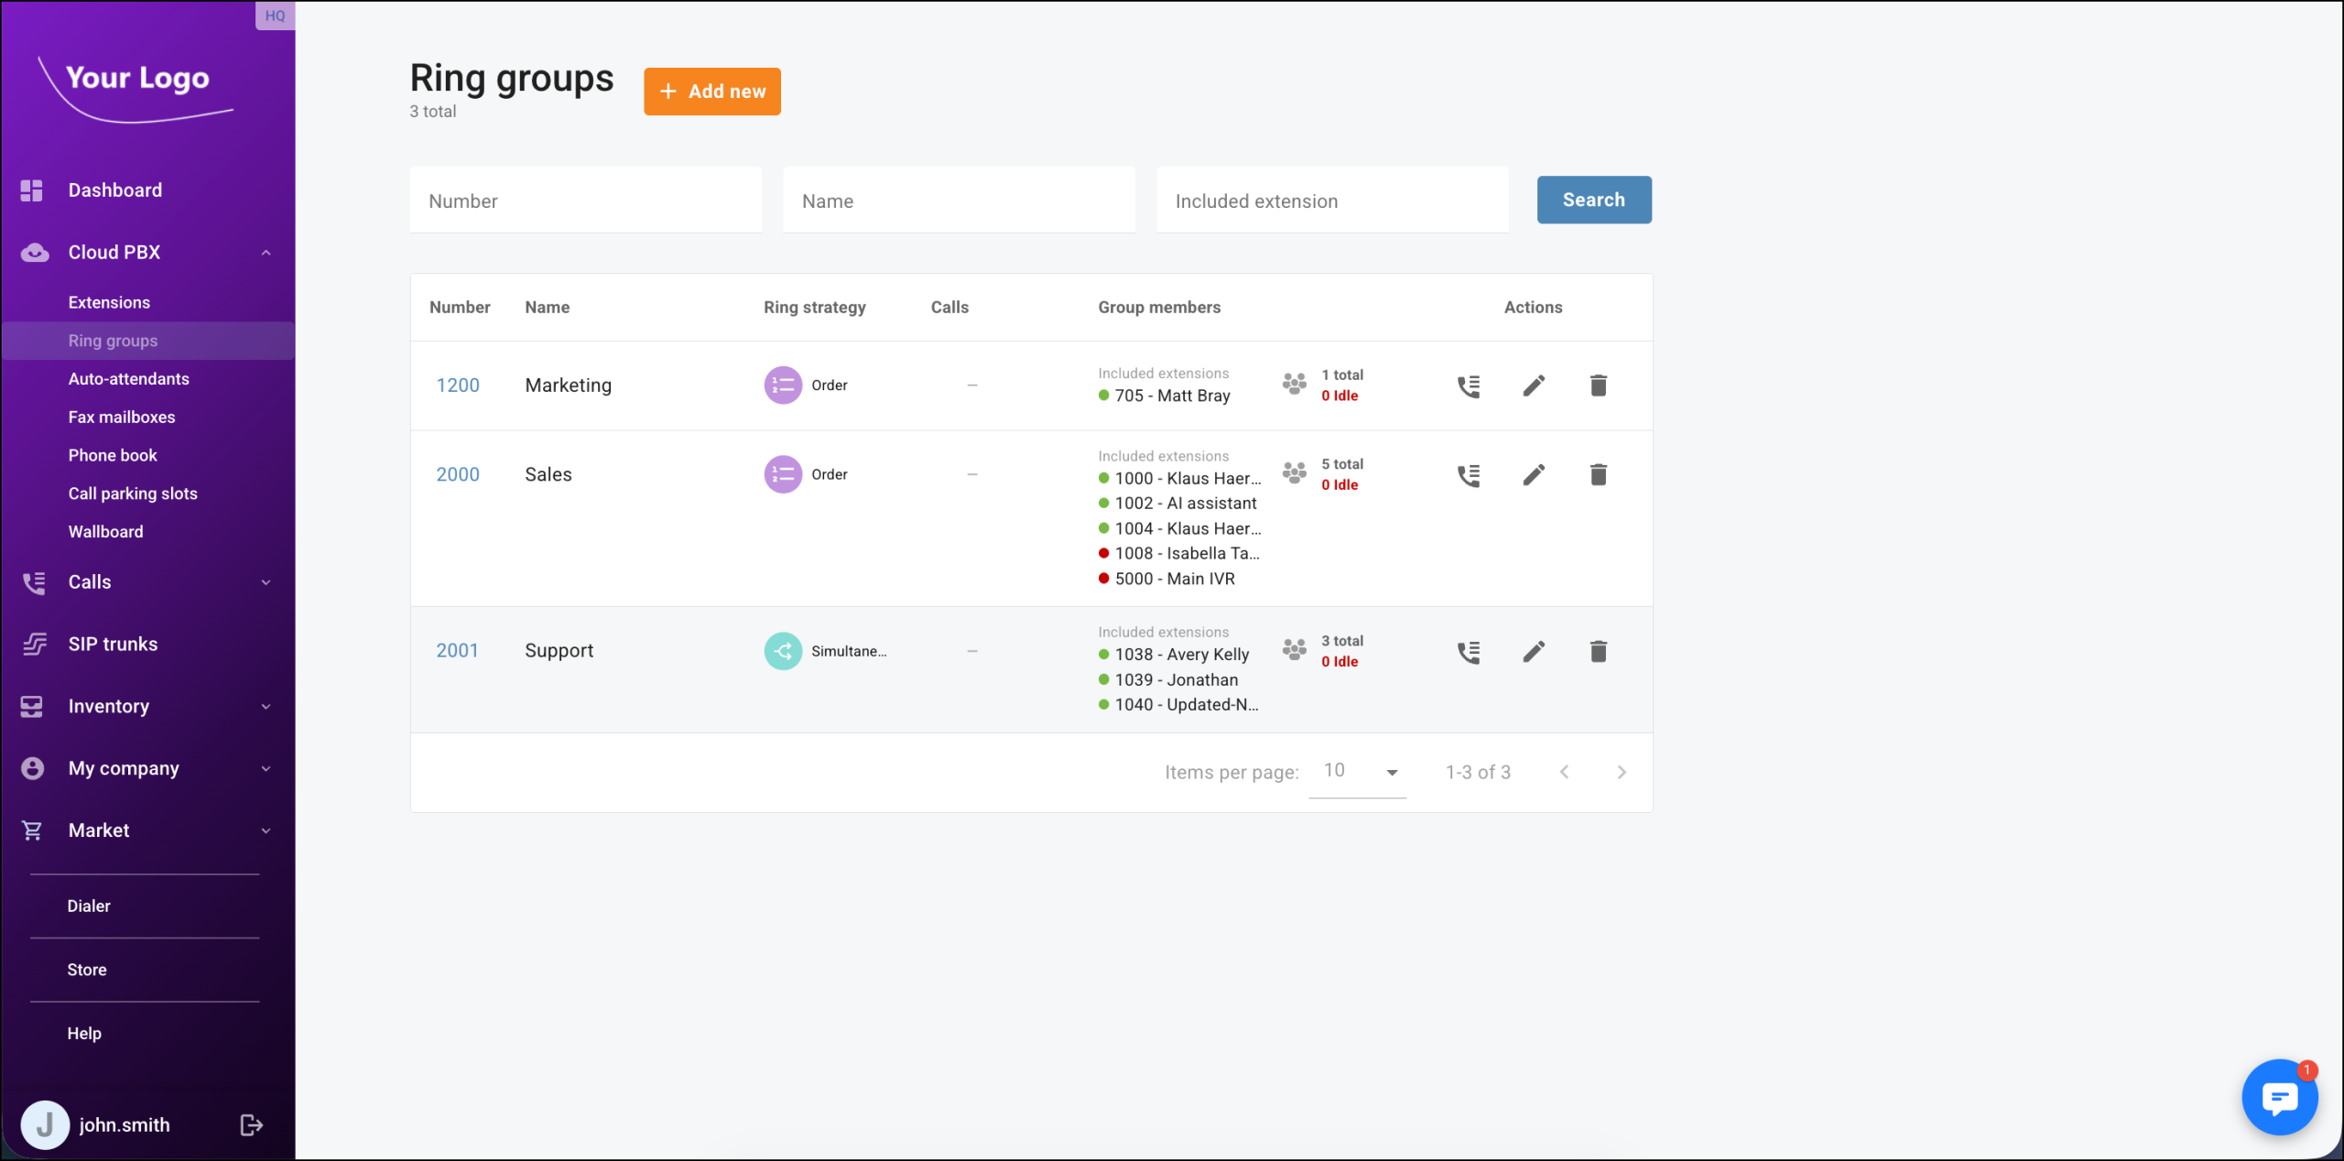Open call list icon for Support group
This screenshot has width=2344, height=1161.
point(1469,652)
